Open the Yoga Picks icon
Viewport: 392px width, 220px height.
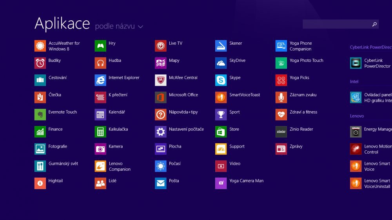(x=281, y=80)
